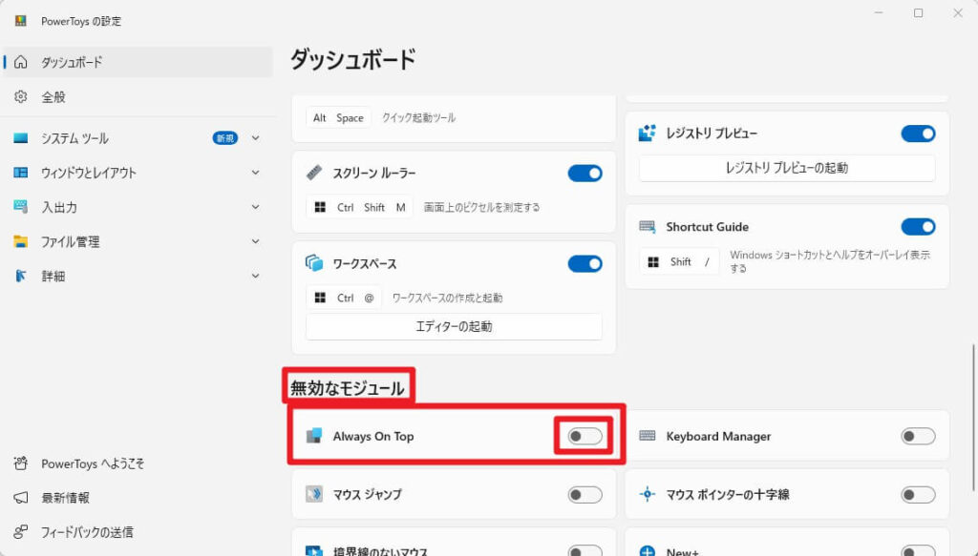Image resolution: width=978 pixels, height=556 pixels.
Task: Turn on Mouse Pointer Crosshairs toggle
Action: coord(918,494)
